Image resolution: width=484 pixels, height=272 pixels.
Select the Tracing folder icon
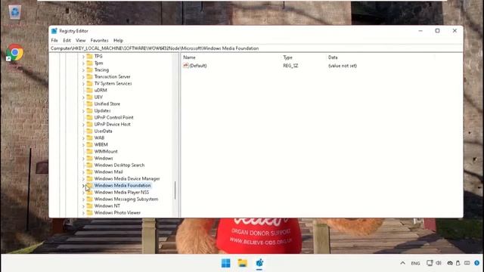click(89, 70)
